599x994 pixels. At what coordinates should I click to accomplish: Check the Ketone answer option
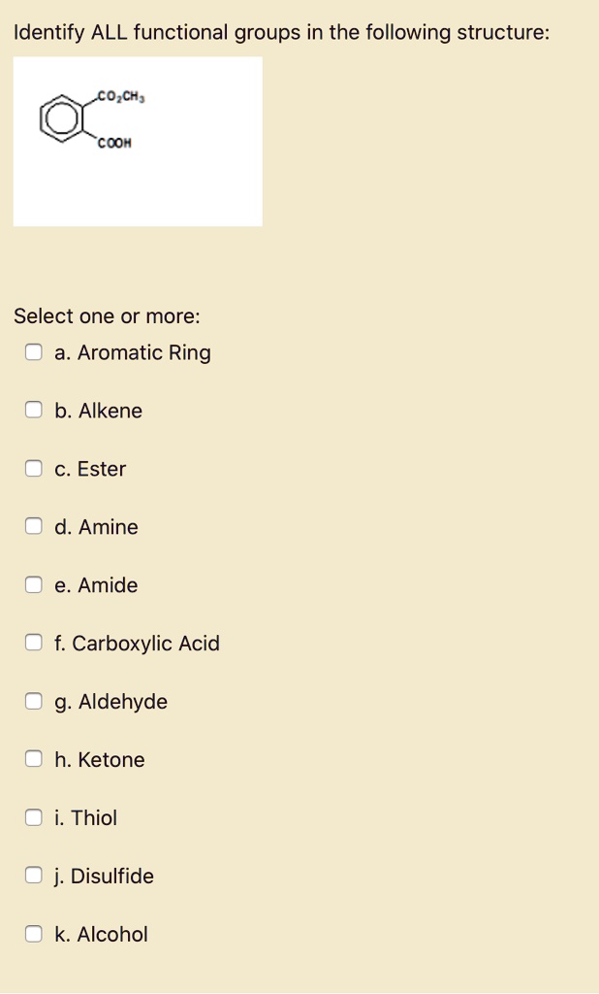coord(34,758)
